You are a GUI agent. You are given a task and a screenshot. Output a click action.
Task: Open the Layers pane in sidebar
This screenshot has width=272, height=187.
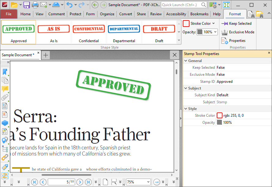tap(5, 123)
